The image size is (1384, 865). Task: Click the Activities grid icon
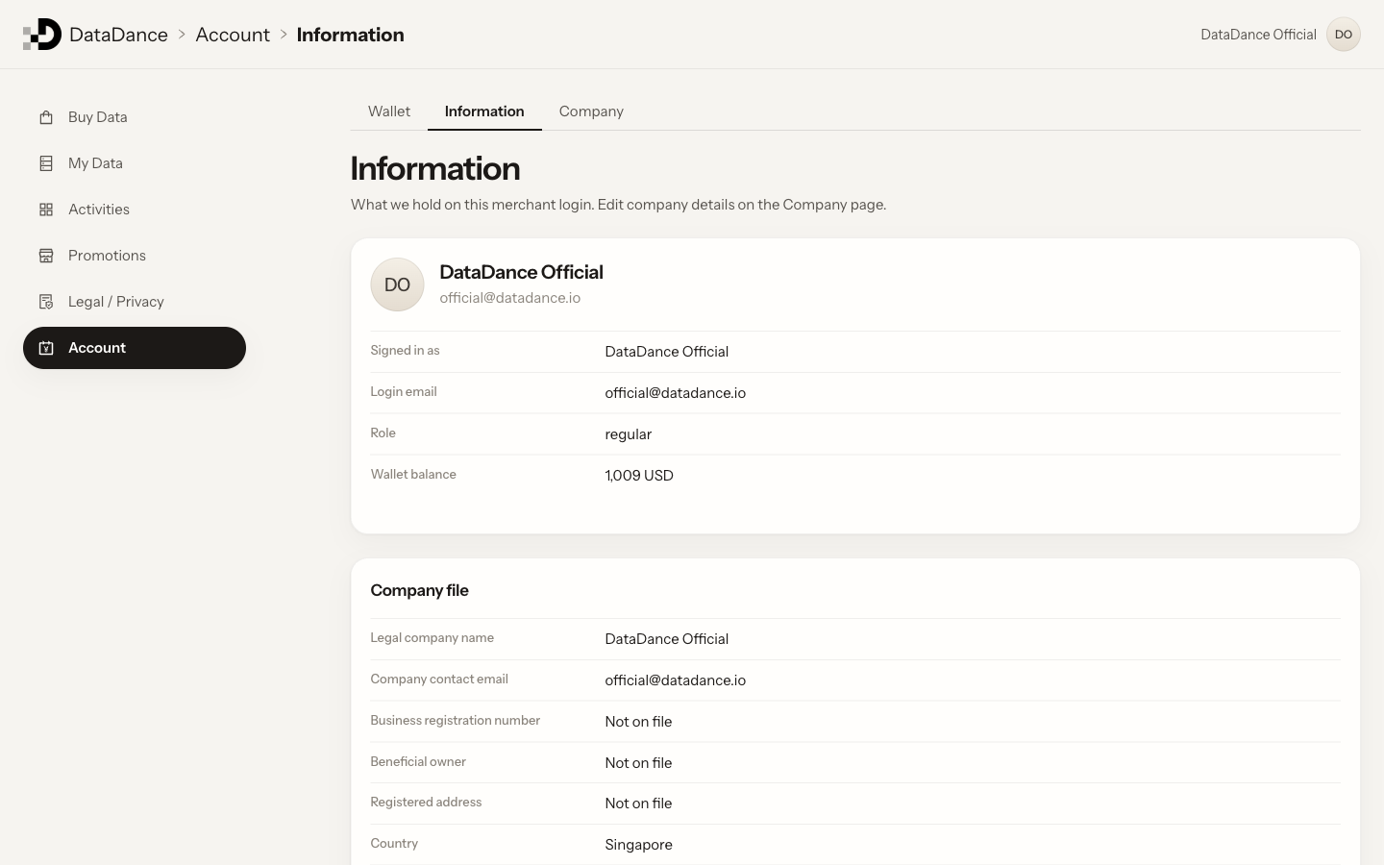coord(46,210)
